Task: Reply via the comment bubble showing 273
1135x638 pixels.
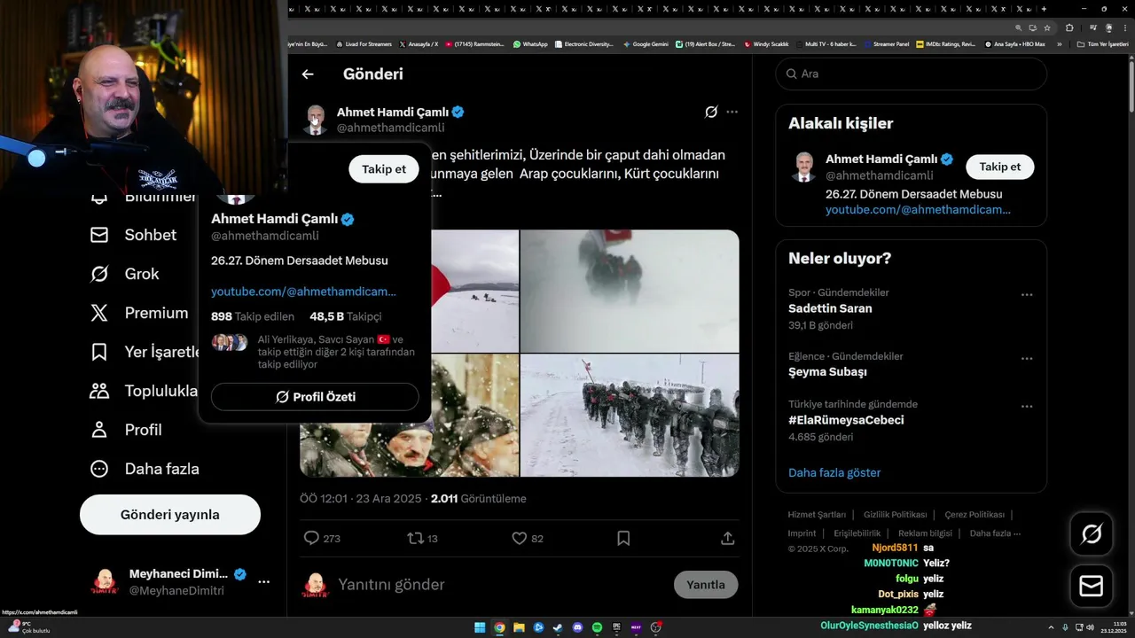Action: point(321,538)
